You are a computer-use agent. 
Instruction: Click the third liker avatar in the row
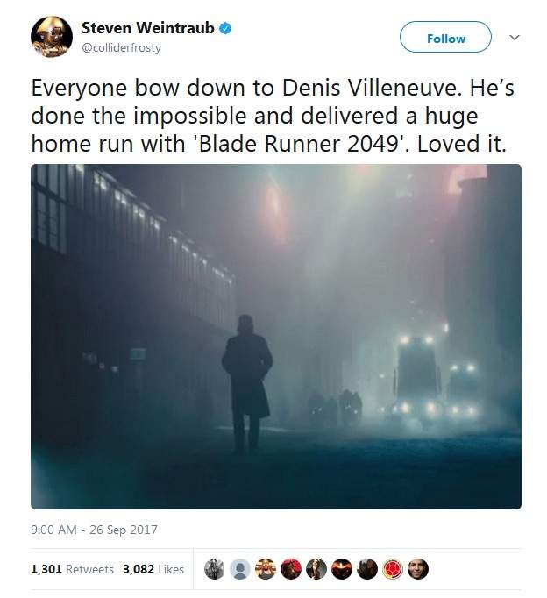[x=265, y=569]
